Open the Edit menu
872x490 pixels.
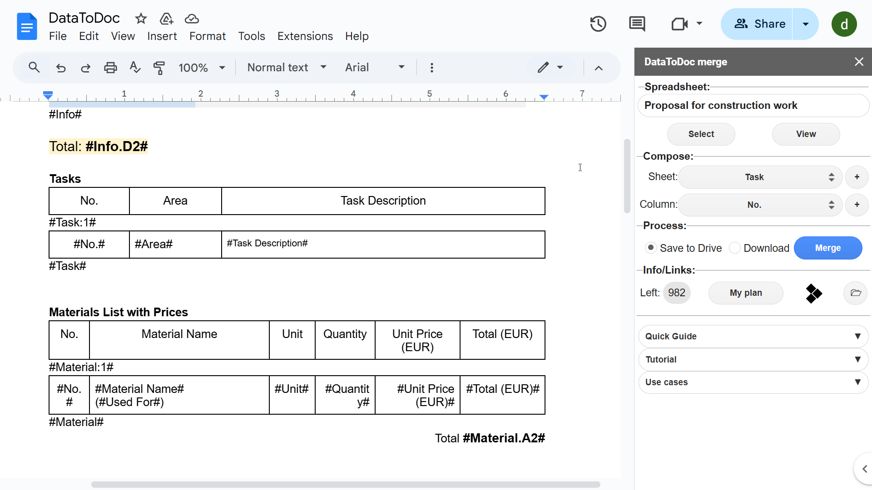click(x=89, y=36)
